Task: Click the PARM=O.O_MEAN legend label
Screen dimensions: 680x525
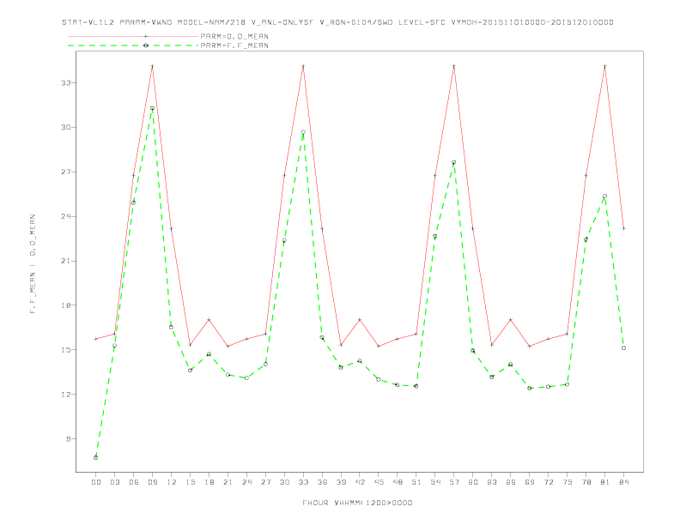Action: point(234,36)
